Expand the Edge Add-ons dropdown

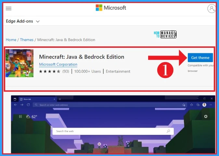23,21
